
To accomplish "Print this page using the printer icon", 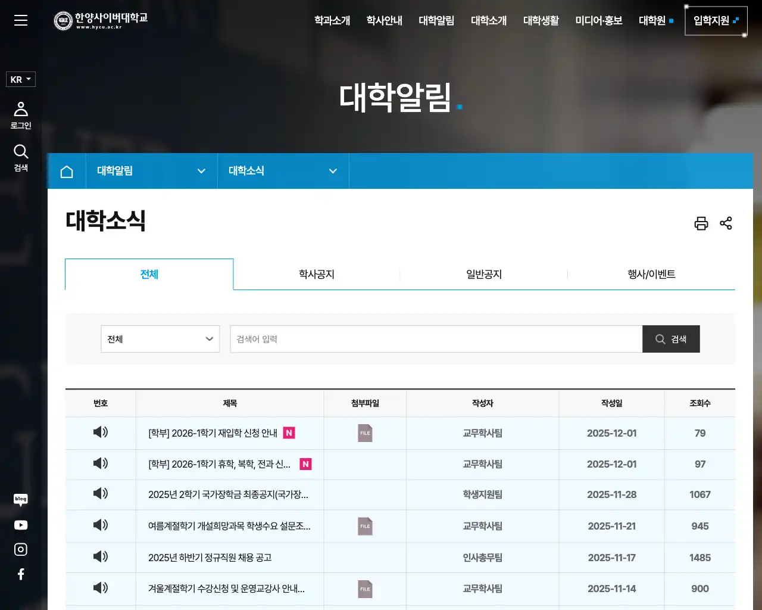I will (x=701, y=223).
